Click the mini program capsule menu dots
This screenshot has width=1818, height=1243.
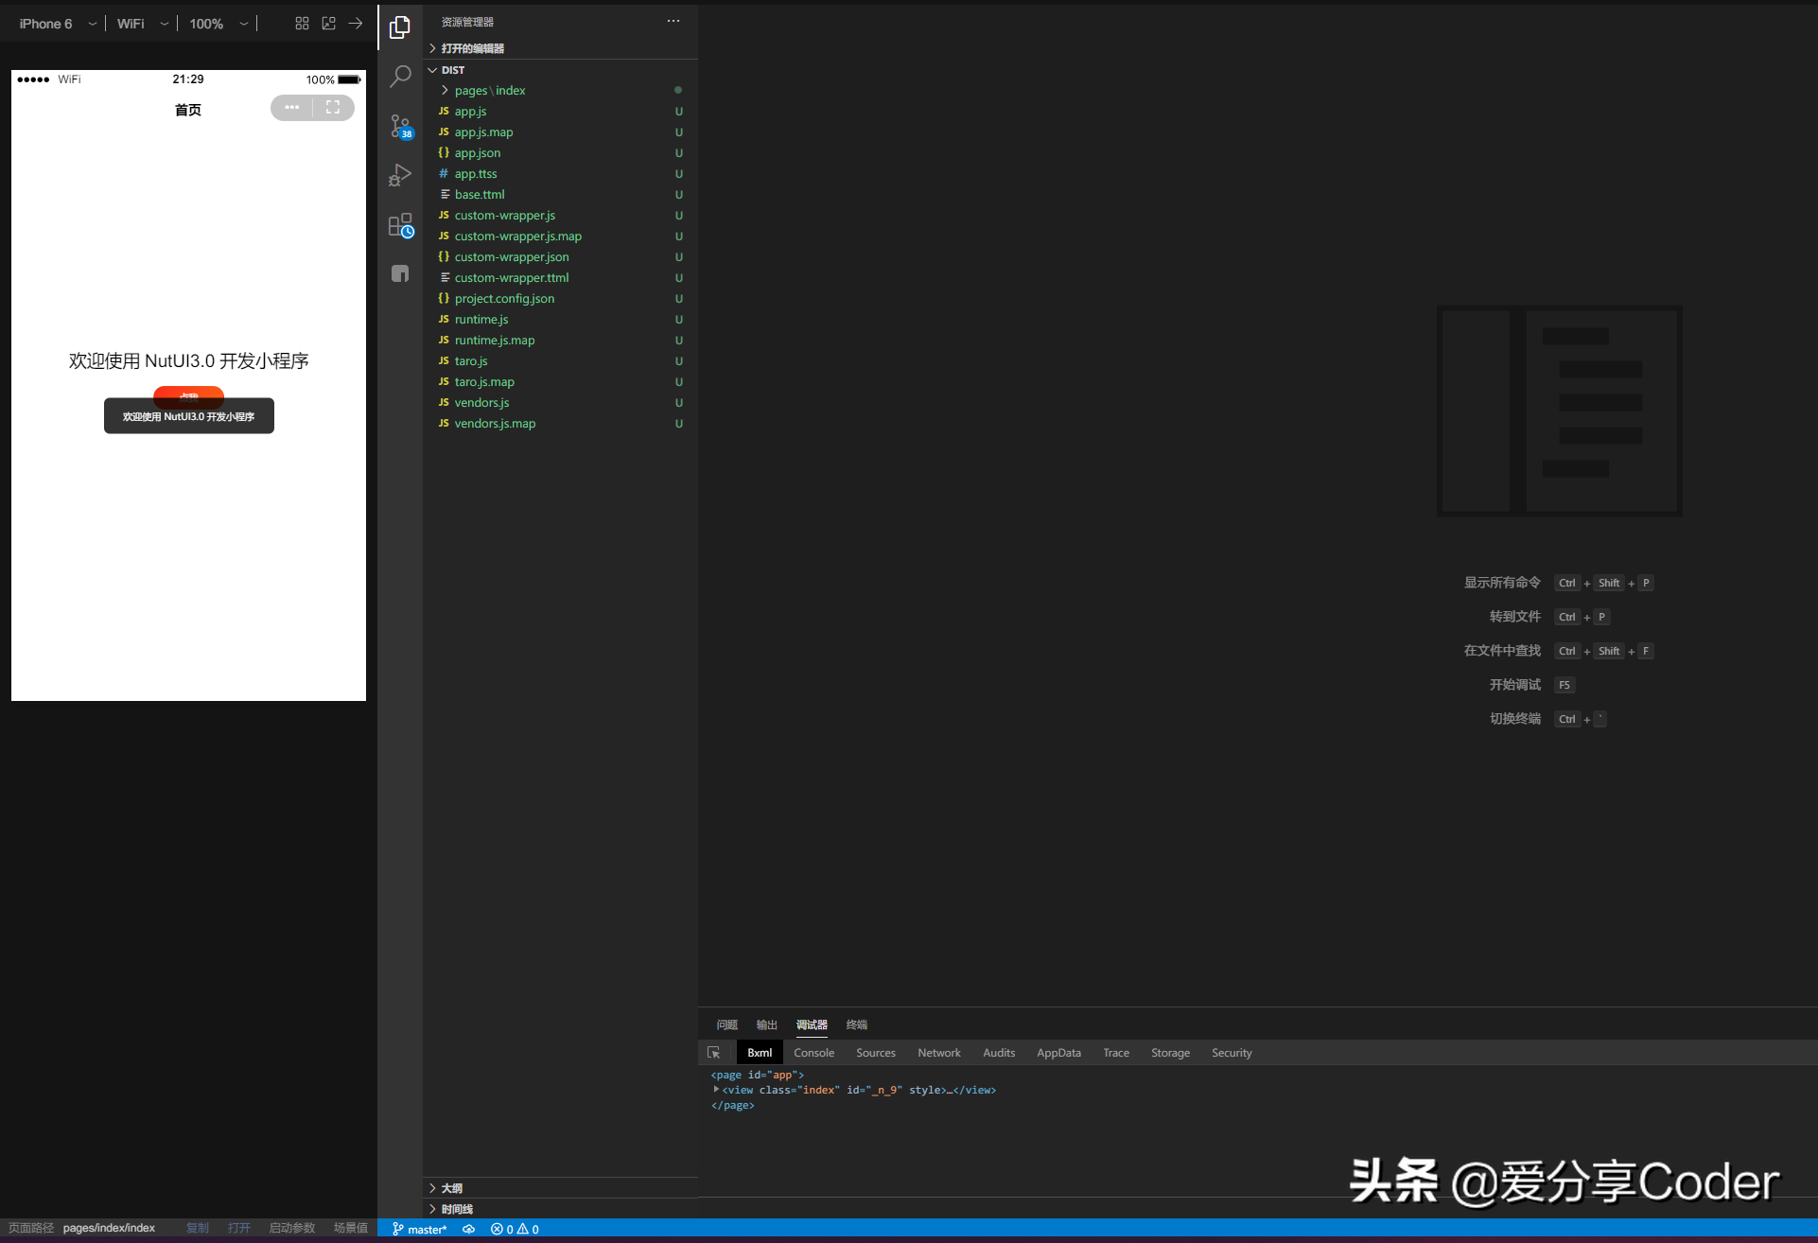click(x=292, y=108)
